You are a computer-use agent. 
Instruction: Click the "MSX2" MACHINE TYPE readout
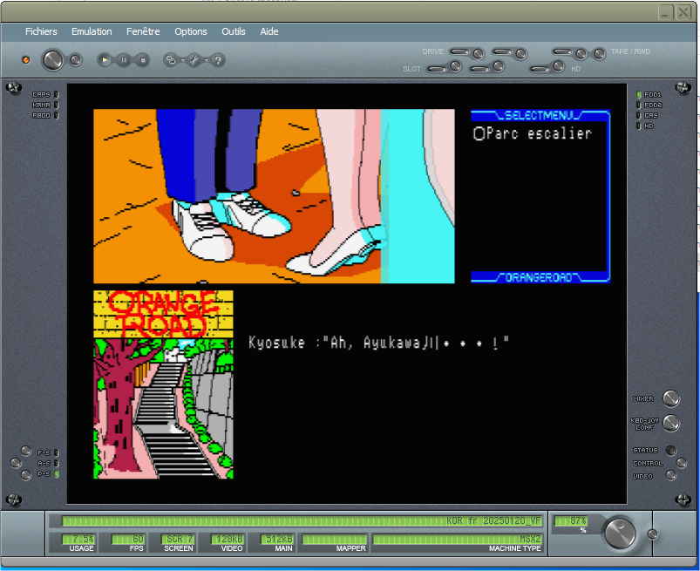pyautogui.click(x=458, y=540)
